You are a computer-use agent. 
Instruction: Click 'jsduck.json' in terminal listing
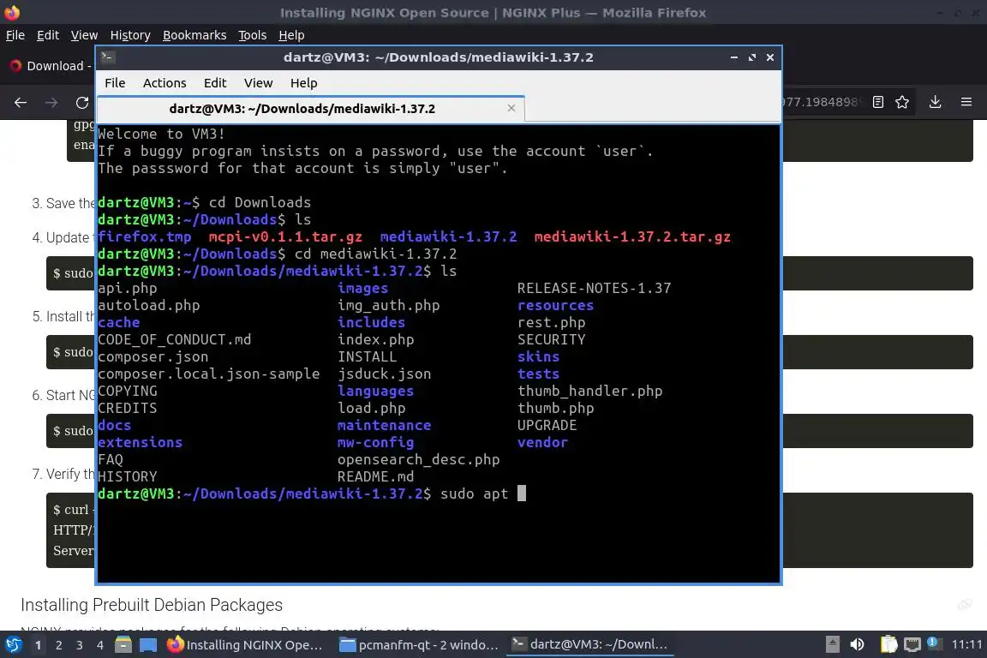coord(384,374)
